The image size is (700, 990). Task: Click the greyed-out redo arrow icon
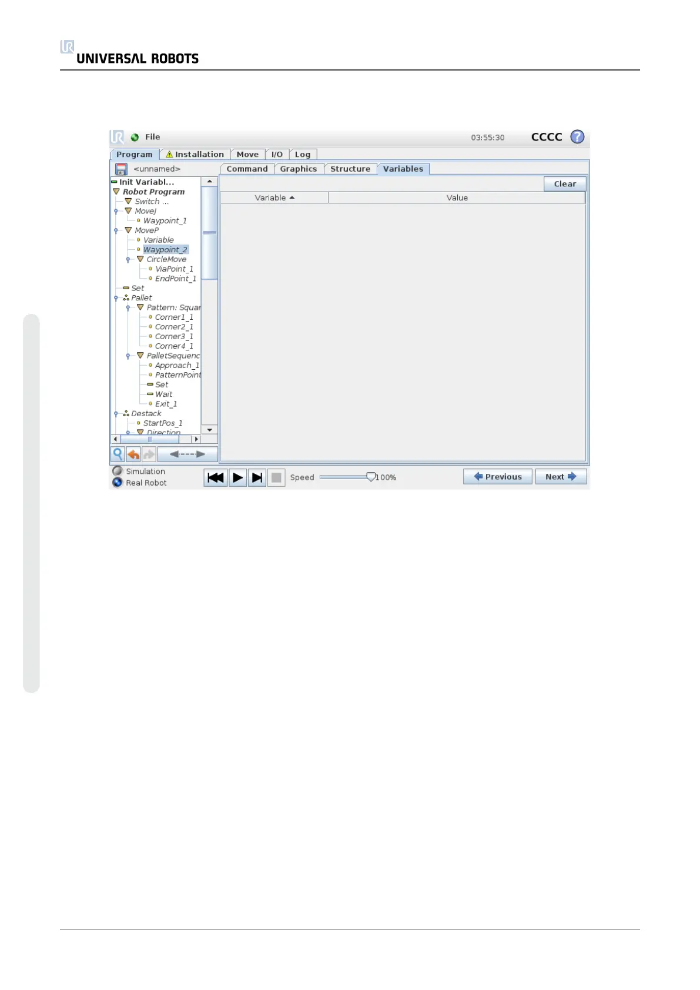point(149,454)
